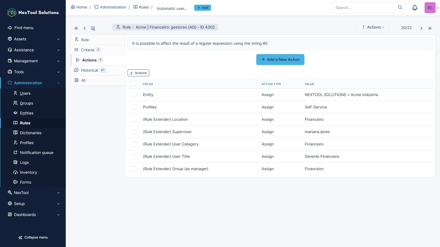Open the RL user avatar
The image size is (440, 247).
coord(430,8)
